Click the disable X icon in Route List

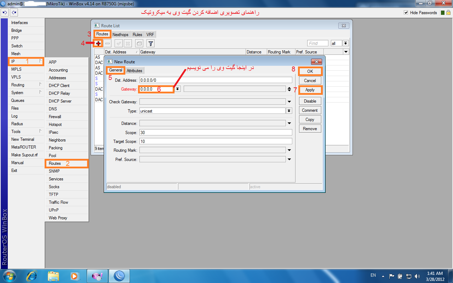128,44
